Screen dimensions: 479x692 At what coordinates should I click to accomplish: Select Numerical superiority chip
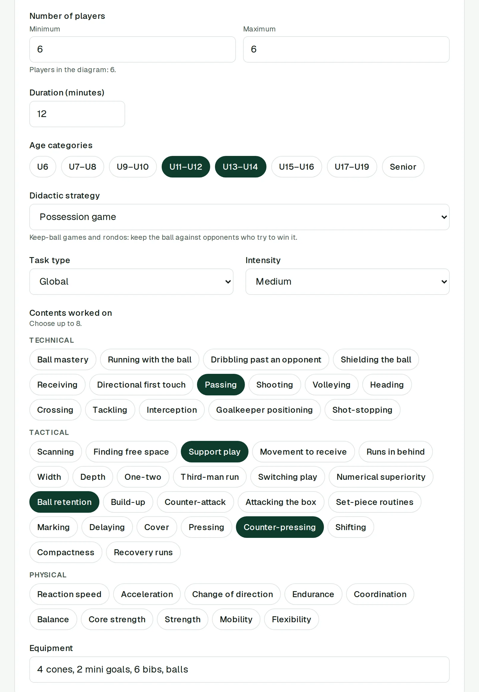(381, 477)
